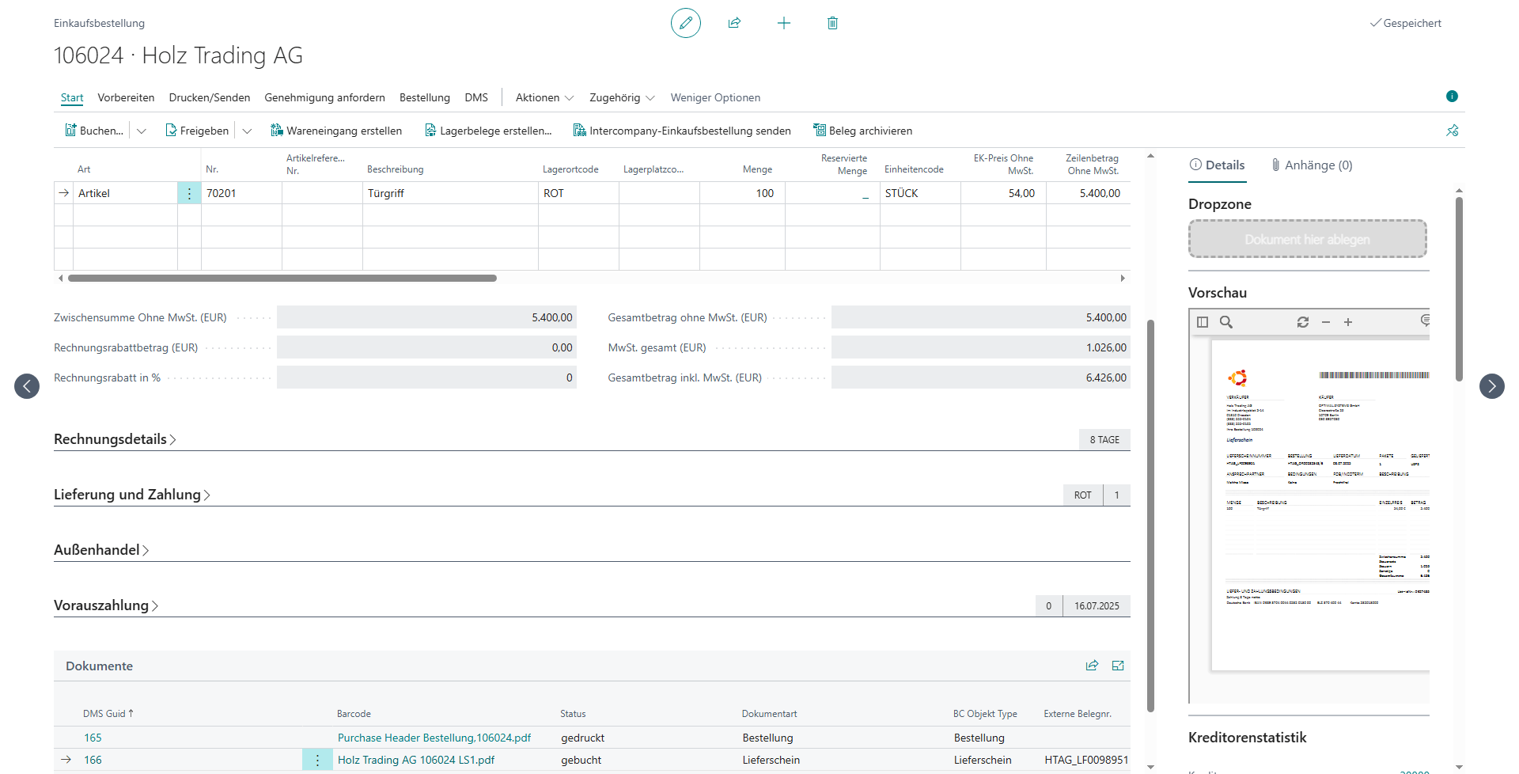
Task: Click the pin action bar icon
Action: click(1453, 131)
